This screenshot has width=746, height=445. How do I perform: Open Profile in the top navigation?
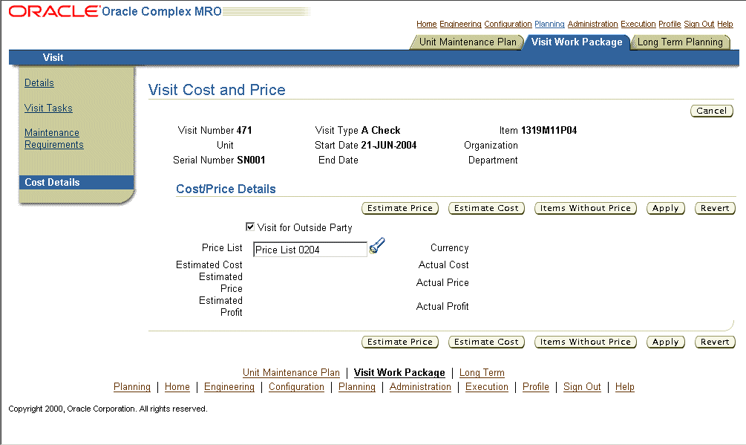[670, 24]
